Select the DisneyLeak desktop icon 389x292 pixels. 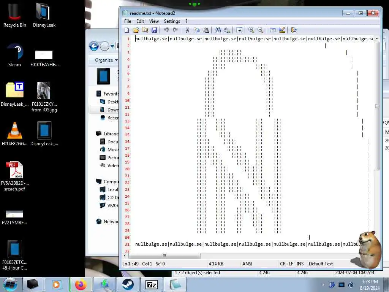click(44, 15)
